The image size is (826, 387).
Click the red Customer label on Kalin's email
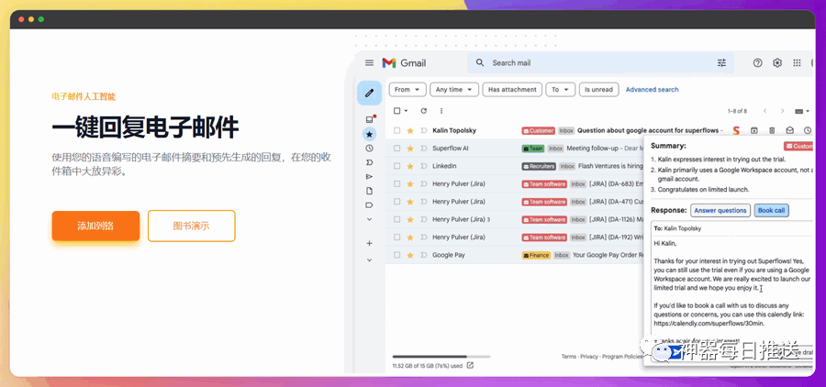tap(538, 130)
